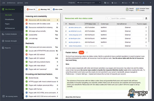Image resolution: width=154 pixels, height=101 pixels.
Task: Click the Reports icon
Action: [3, 48]
